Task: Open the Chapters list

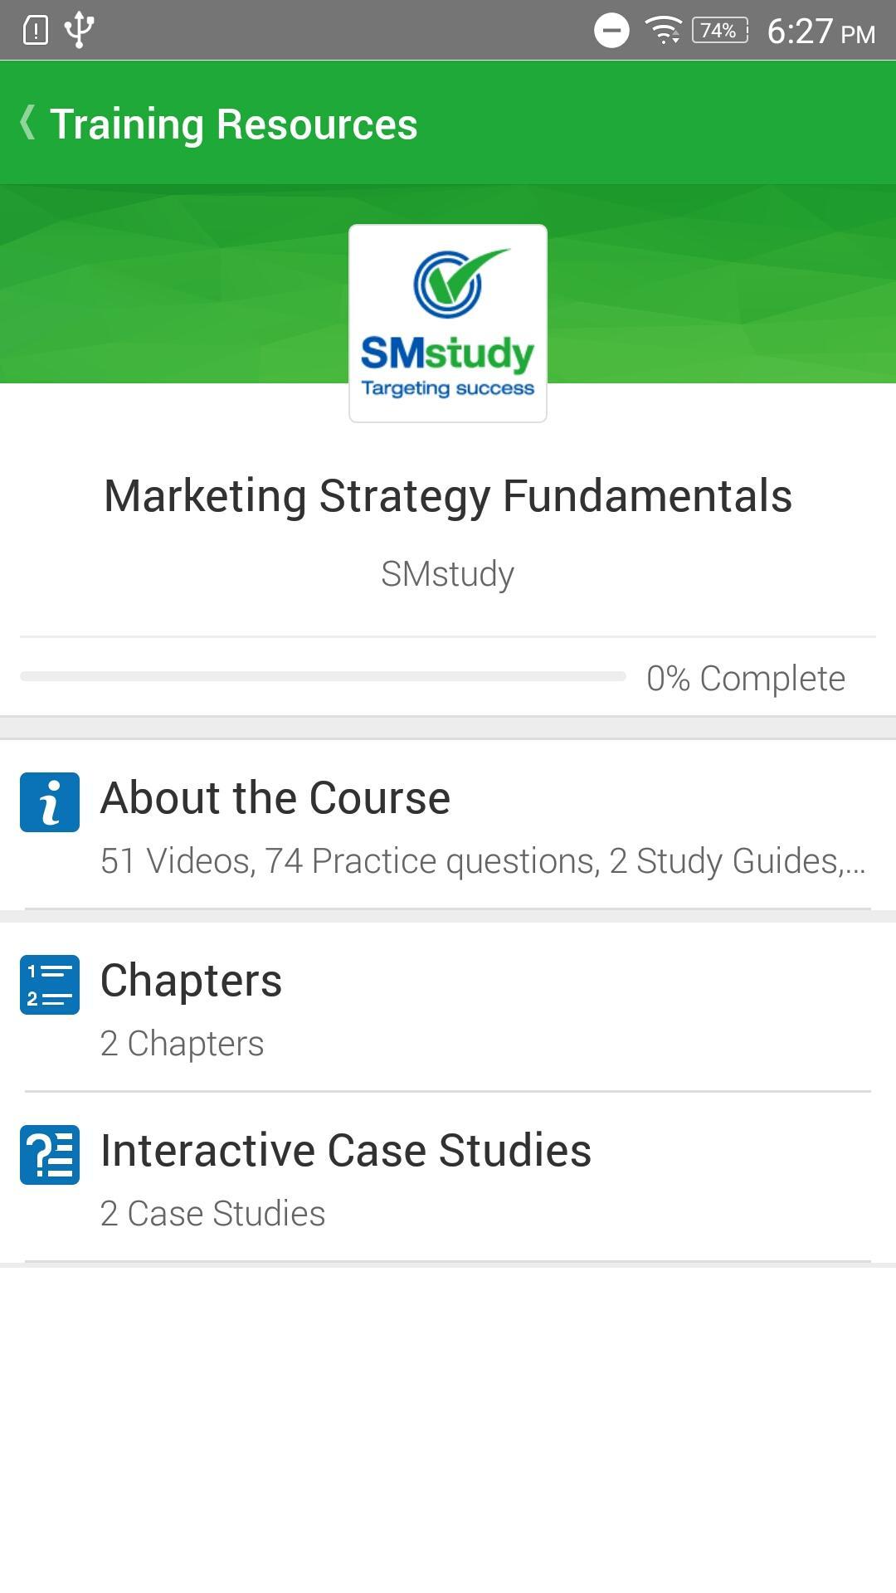Action: coord(192,981)
